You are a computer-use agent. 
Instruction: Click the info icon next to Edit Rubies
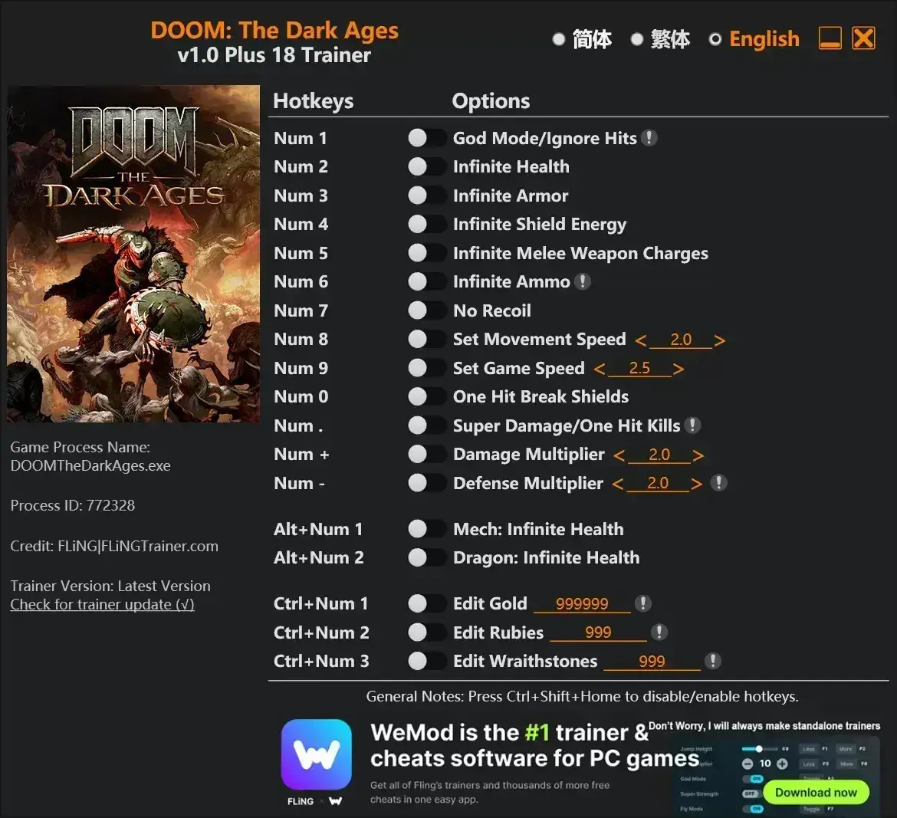658,632
